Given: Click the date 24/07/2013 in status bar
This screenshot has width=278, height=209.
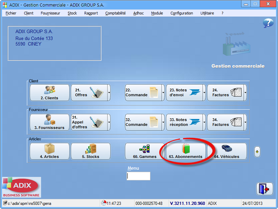Looking at the screenshot, I should (x=252, y=203).
